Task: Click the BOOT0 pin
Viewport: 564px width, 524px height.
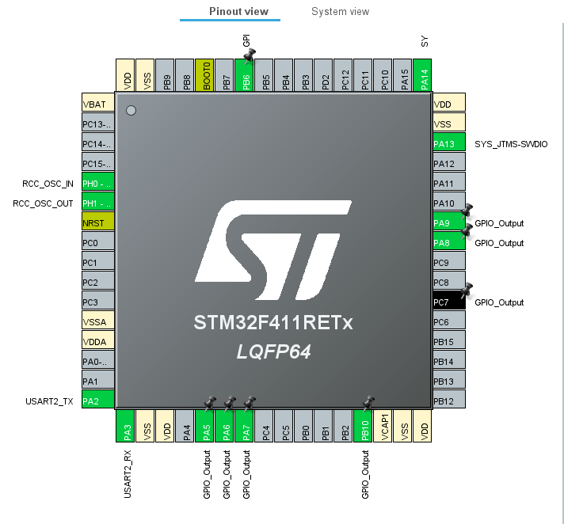Action: 204,74
